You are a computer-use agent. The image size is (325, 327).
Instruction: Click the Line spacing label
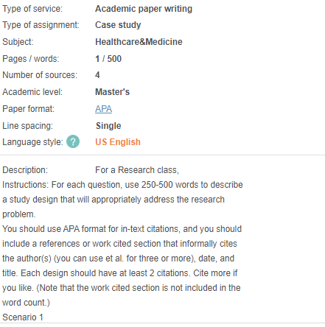27,126
